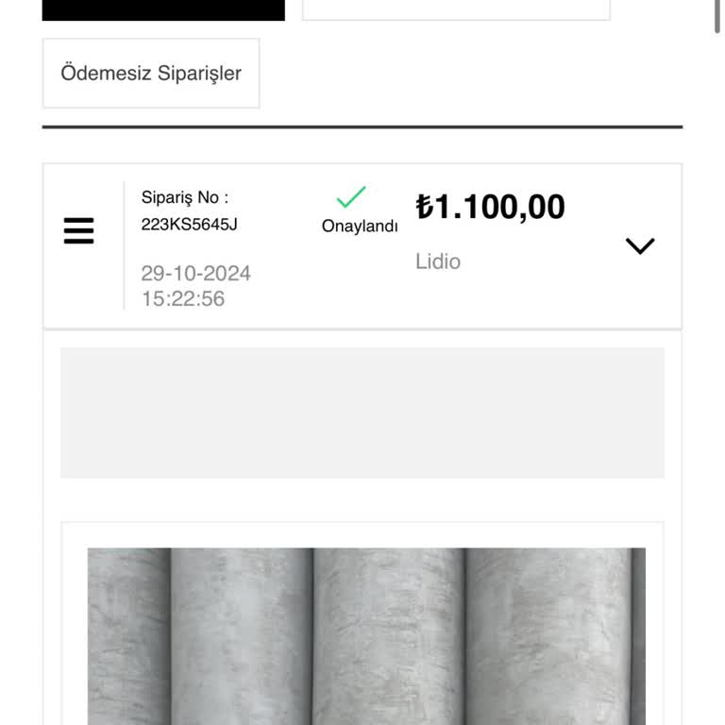Viewport: 725px width, 725px height.
Task: Click the green approval checkmark icon
Action: coord(351,197)
